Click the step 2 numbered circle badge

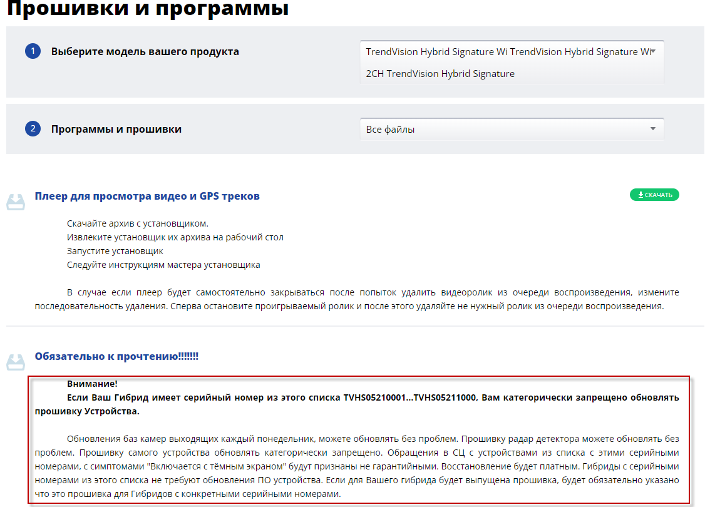[x=33, y=129]
